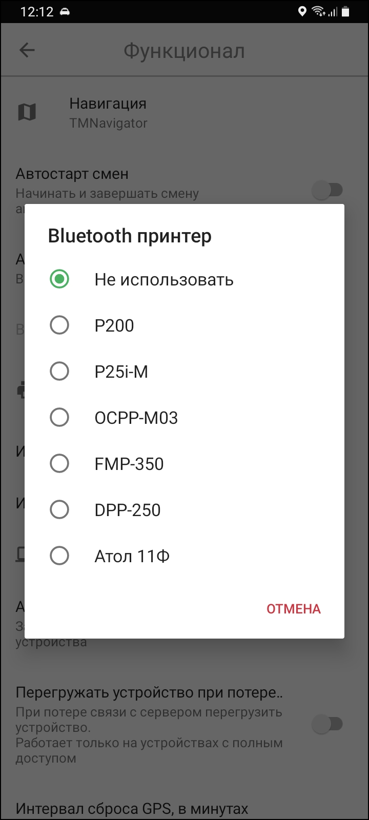This screenshot has width=369, height=820.
Task: Select the P25i-M radio option
Action: click(x=59, y=372)
